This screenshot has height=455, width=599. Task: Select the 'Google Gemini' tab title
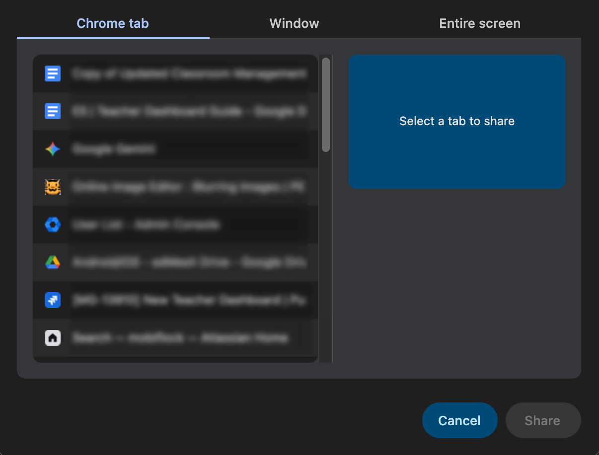coord(114,149)
